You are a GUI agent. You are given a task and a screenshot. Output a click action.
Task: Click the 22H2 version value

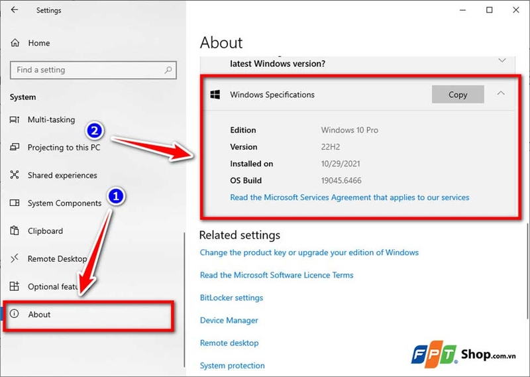tap(331, 147)
